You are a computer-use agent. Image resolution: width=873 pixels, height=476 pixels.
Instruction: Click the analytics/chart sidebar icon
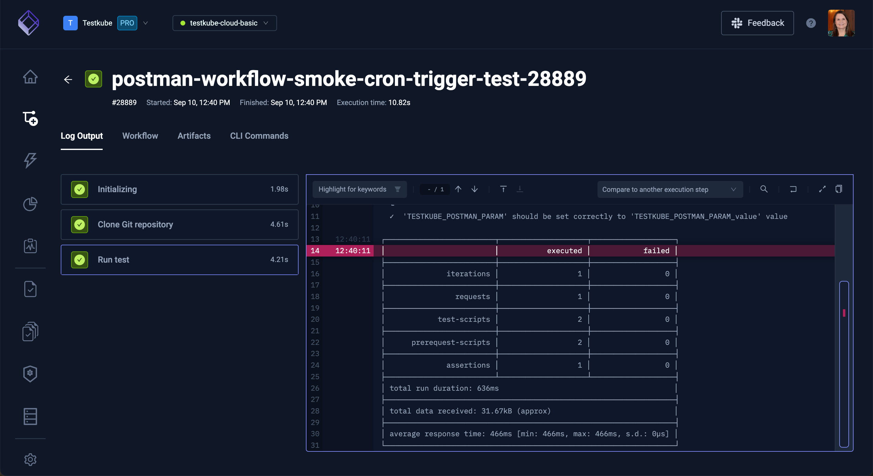(30, 204)
